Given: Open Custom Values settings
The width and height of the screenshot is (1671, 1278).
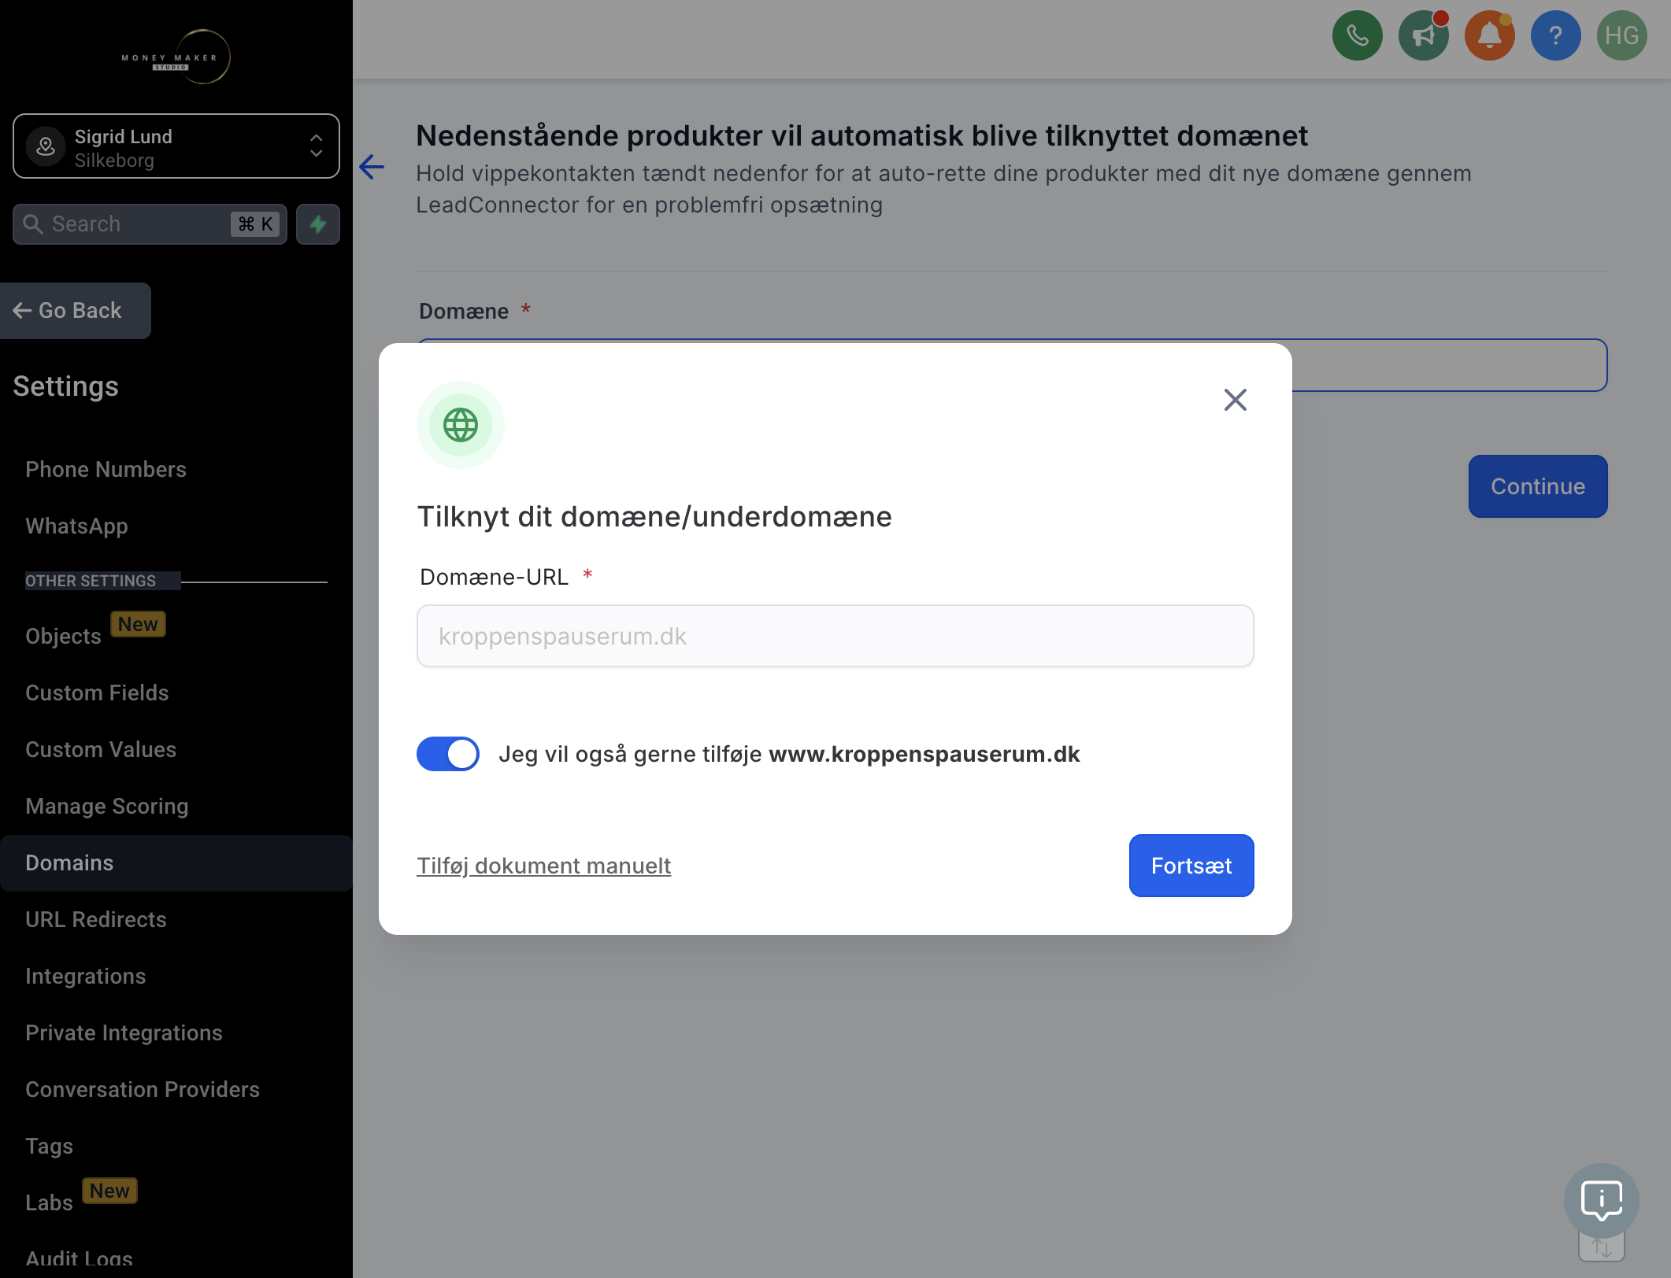Looking at the screenshot, I should coord(101,750).
